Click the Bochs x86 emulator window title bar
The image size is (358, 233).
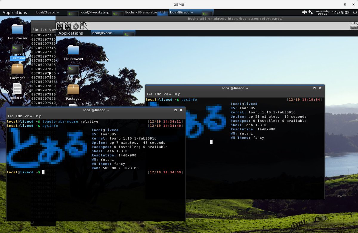(207, 18)
